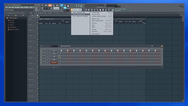The image size is (188, 106).
Task: Select pattern Drums - BassGuitar - BassGuitar
Action: pyautogui.click(x=80, y=16)
